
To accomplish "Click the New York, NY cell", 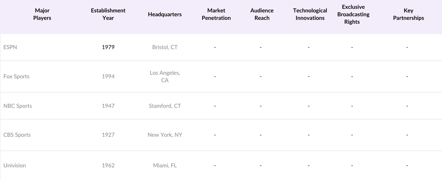I will pos(165,135).
